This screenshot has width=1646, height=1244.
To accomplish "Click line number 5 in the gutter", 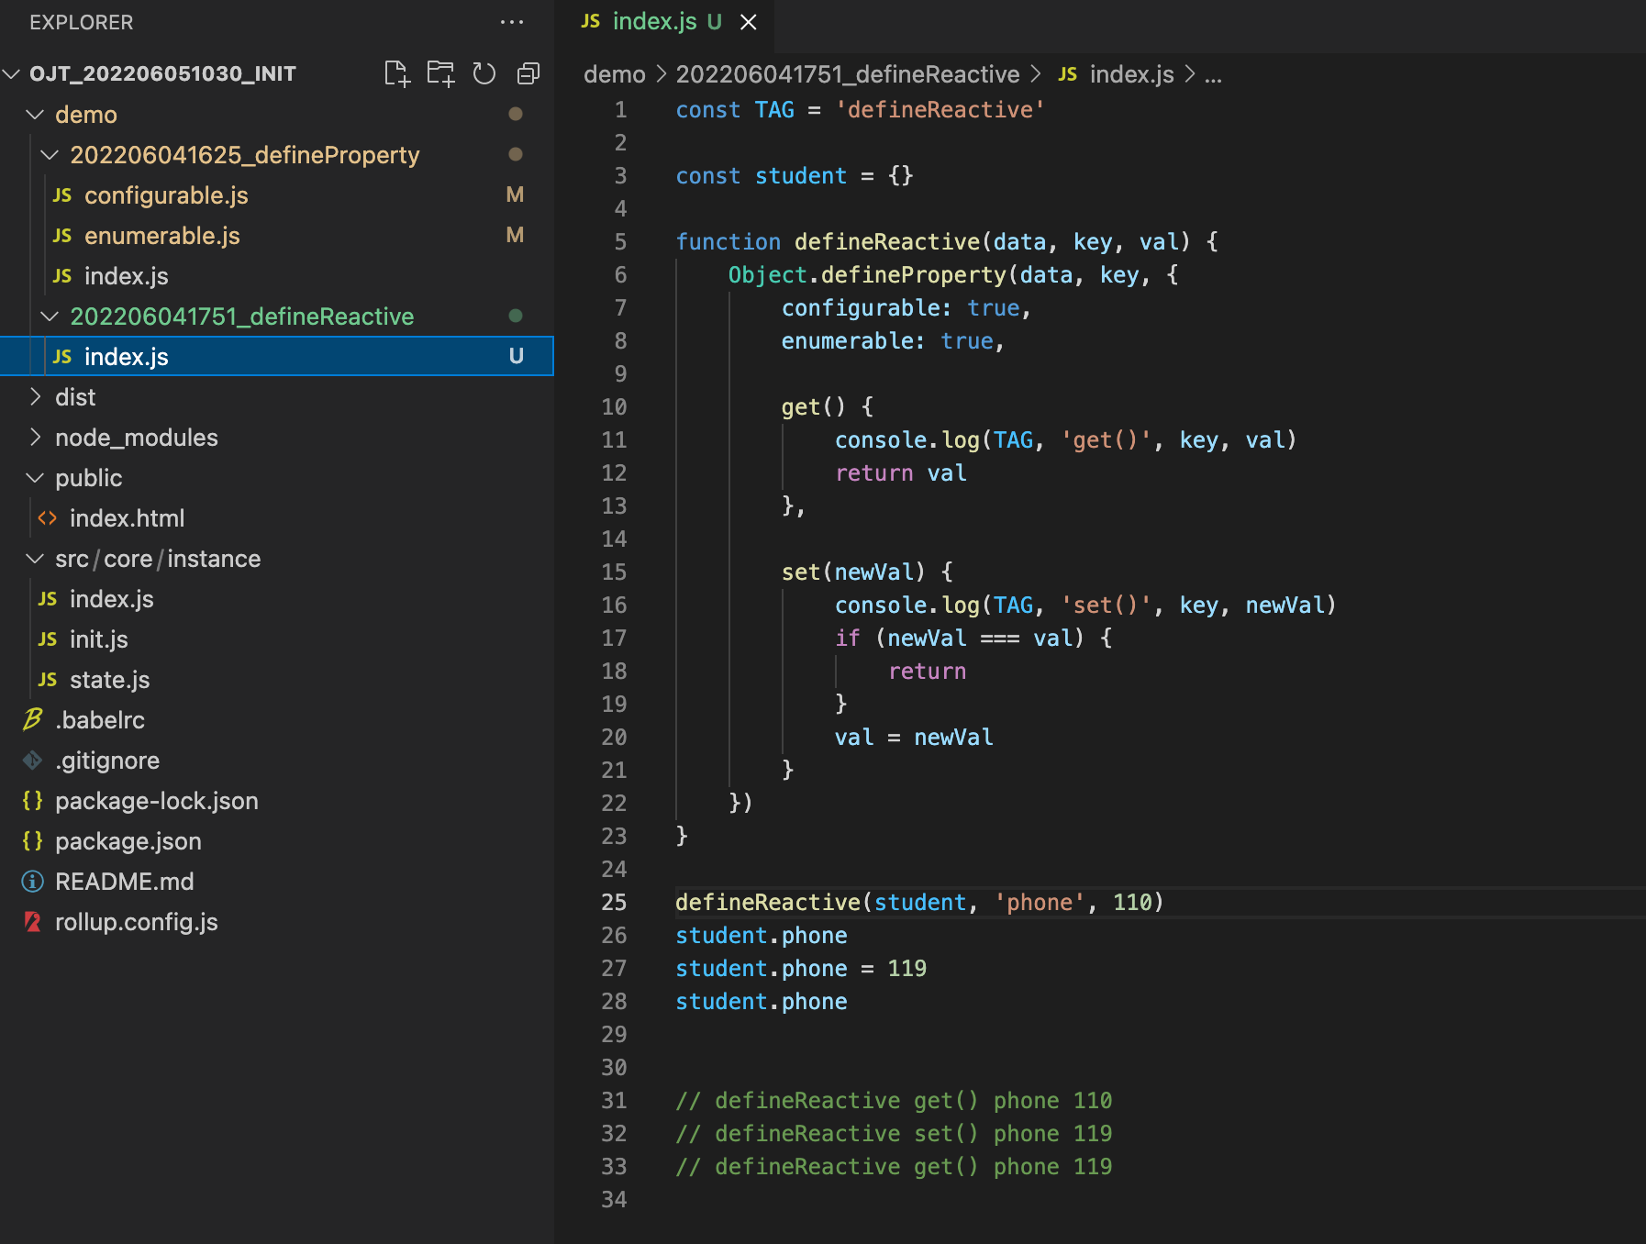I will coord(621,242).
